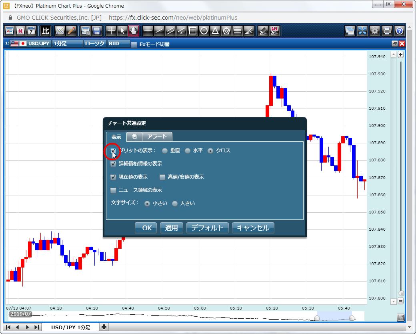Select the 垂直 grid radio button
Viewport: 416px width, 334px height.
[x=164, y=150]
